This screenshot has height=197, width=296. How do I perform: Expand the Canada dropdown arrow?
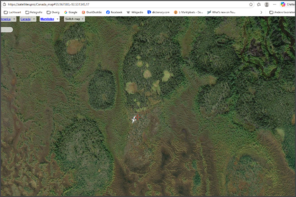tap(34, 19)
